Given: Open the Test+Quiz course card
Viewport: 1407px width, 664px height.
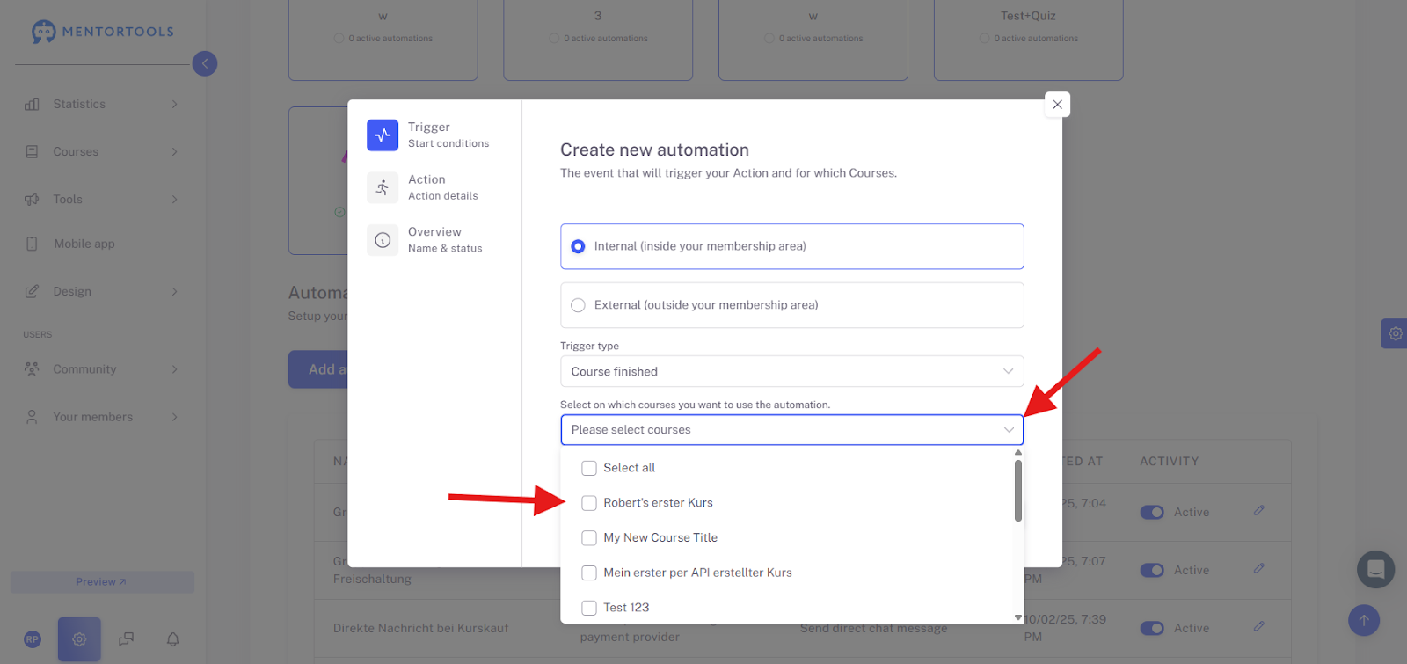Looking at the screenshot, I should click(1028, 40).
